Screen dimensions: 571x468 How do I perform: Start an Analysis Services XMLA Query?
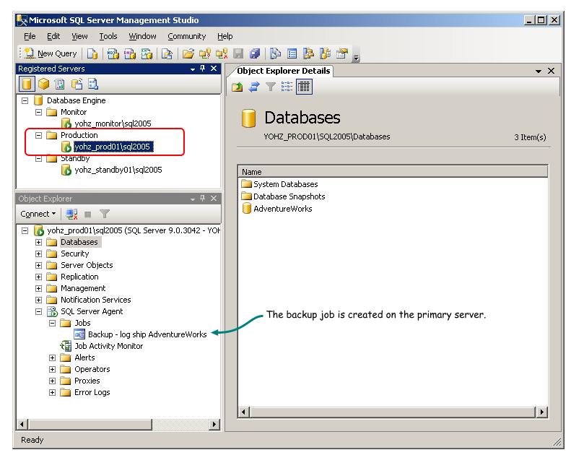click(x=147, y=54)
